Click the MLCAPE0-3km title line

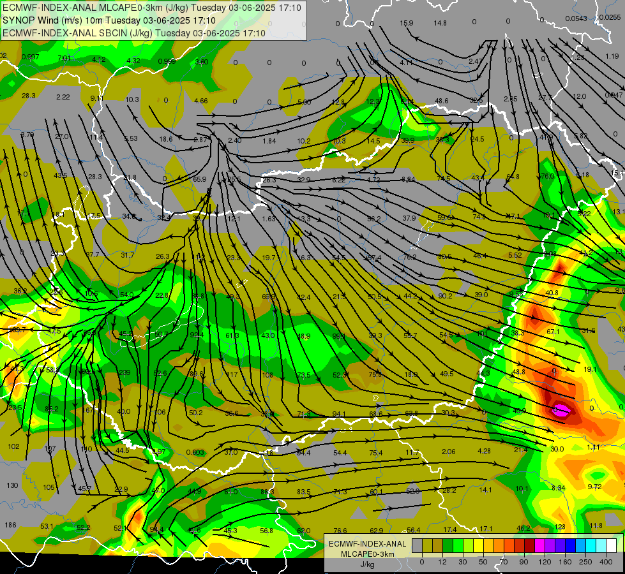coord(152,8)
